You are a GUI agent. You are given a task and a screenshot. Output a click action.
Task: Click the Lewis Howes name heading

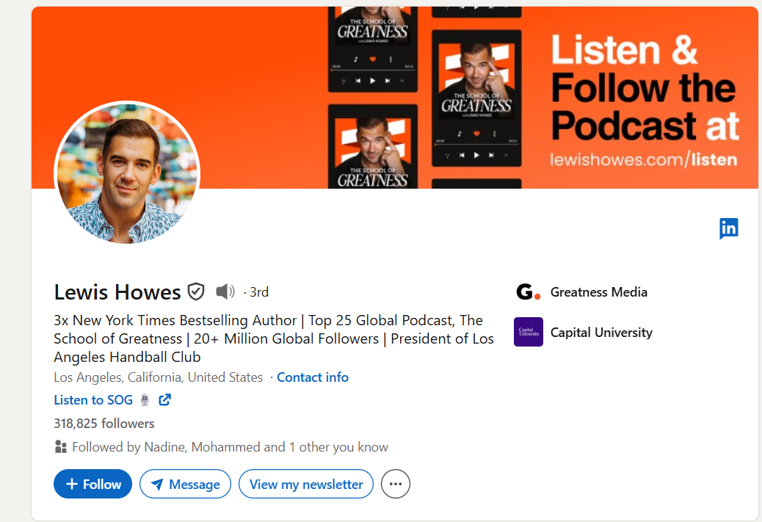117,292
